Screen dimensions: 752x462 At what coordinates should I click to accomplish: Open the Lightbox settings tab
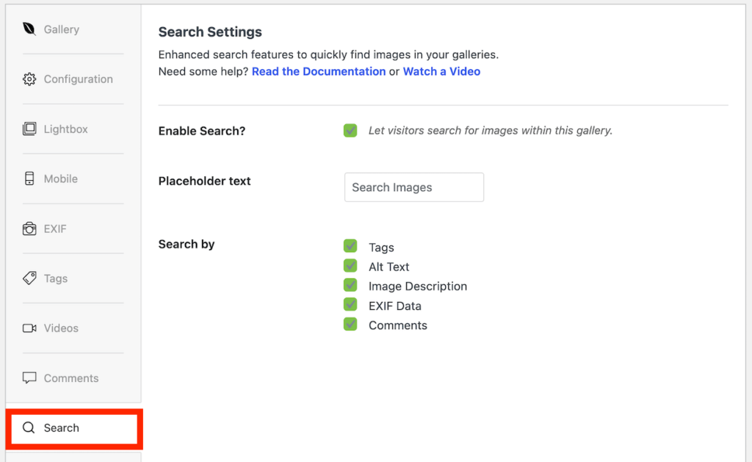click(x=65, y=129)
